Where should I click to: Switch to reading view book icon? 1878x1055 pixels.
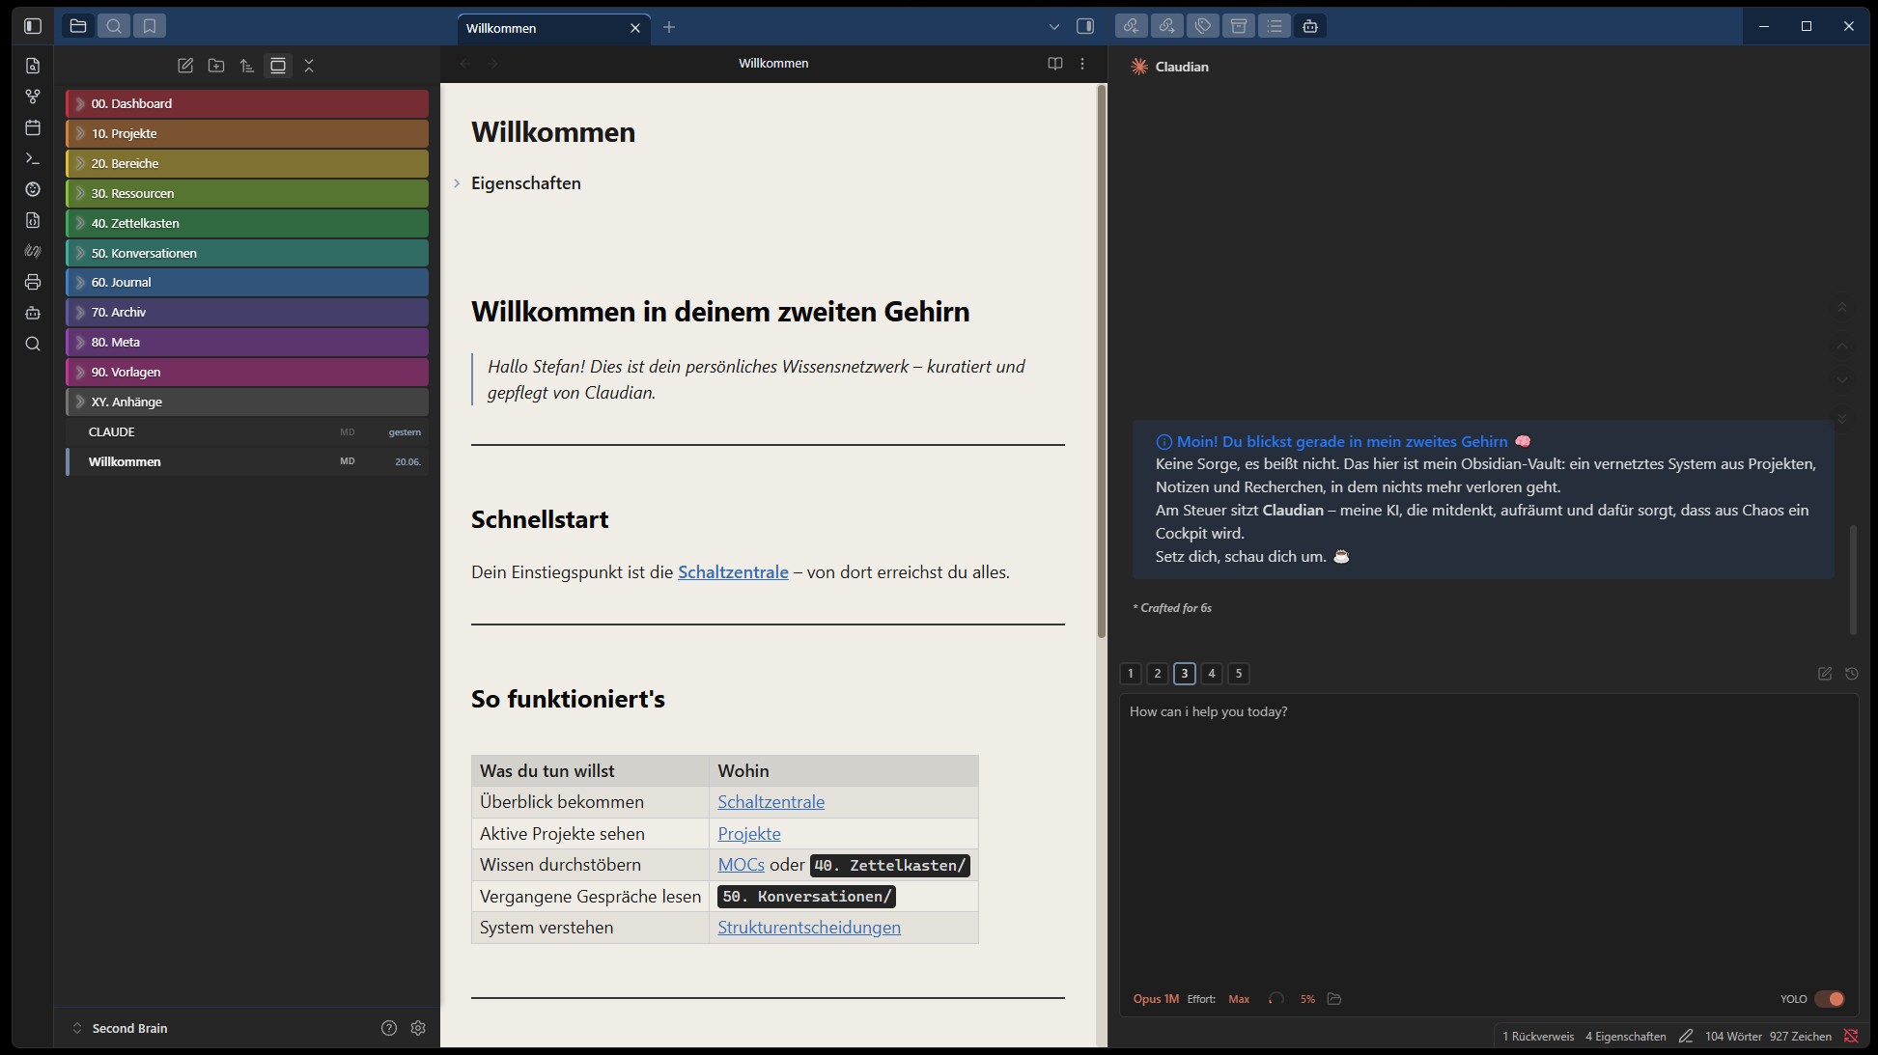1055,63
